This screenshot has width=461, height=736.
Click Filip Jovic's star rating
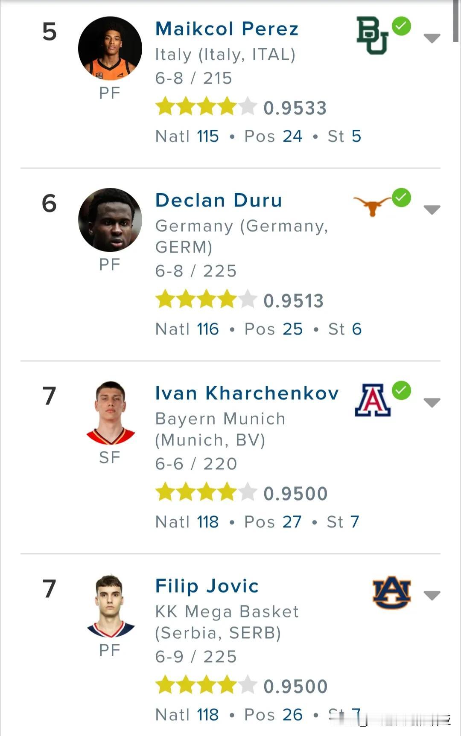point(206,685)
